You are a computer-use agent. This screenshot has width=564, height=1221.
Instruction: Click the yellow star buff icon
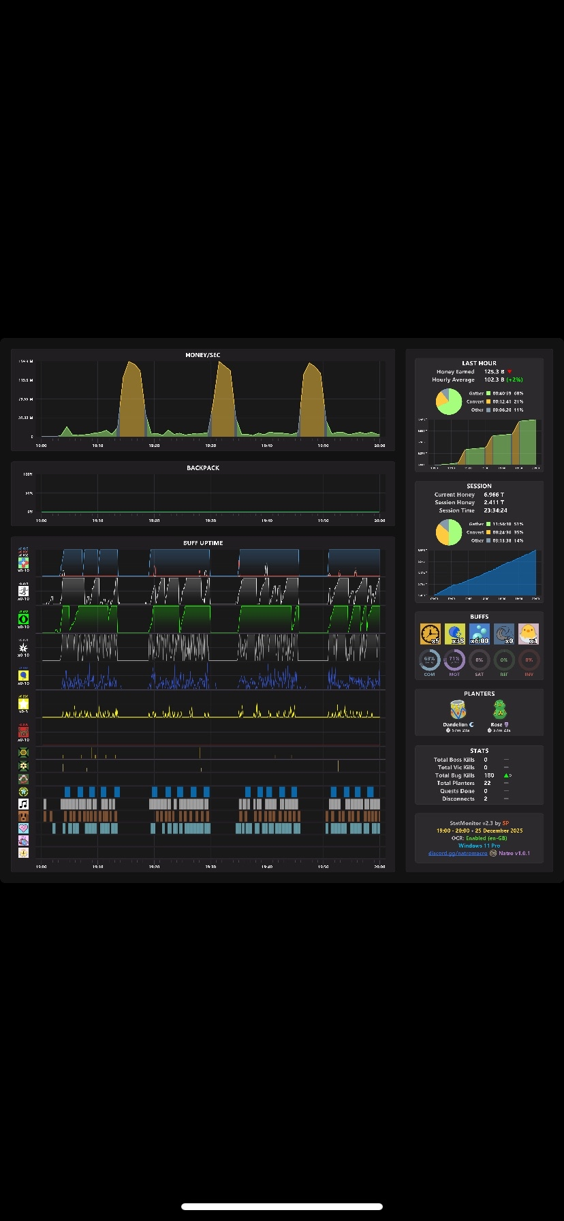coord(23,703)
